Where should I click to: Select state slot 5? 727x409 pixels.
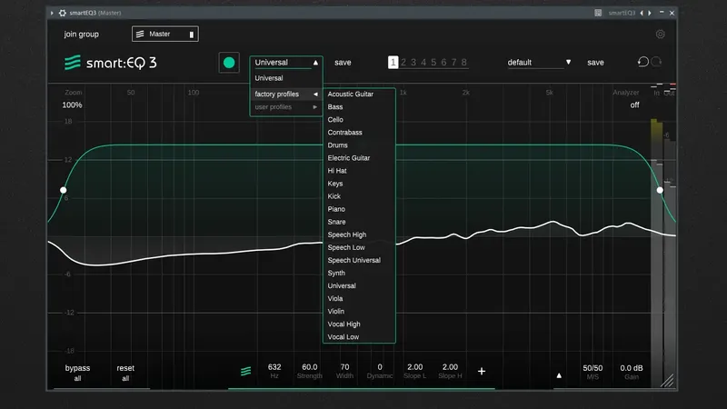pyautogui.click(x=433, y=62)
